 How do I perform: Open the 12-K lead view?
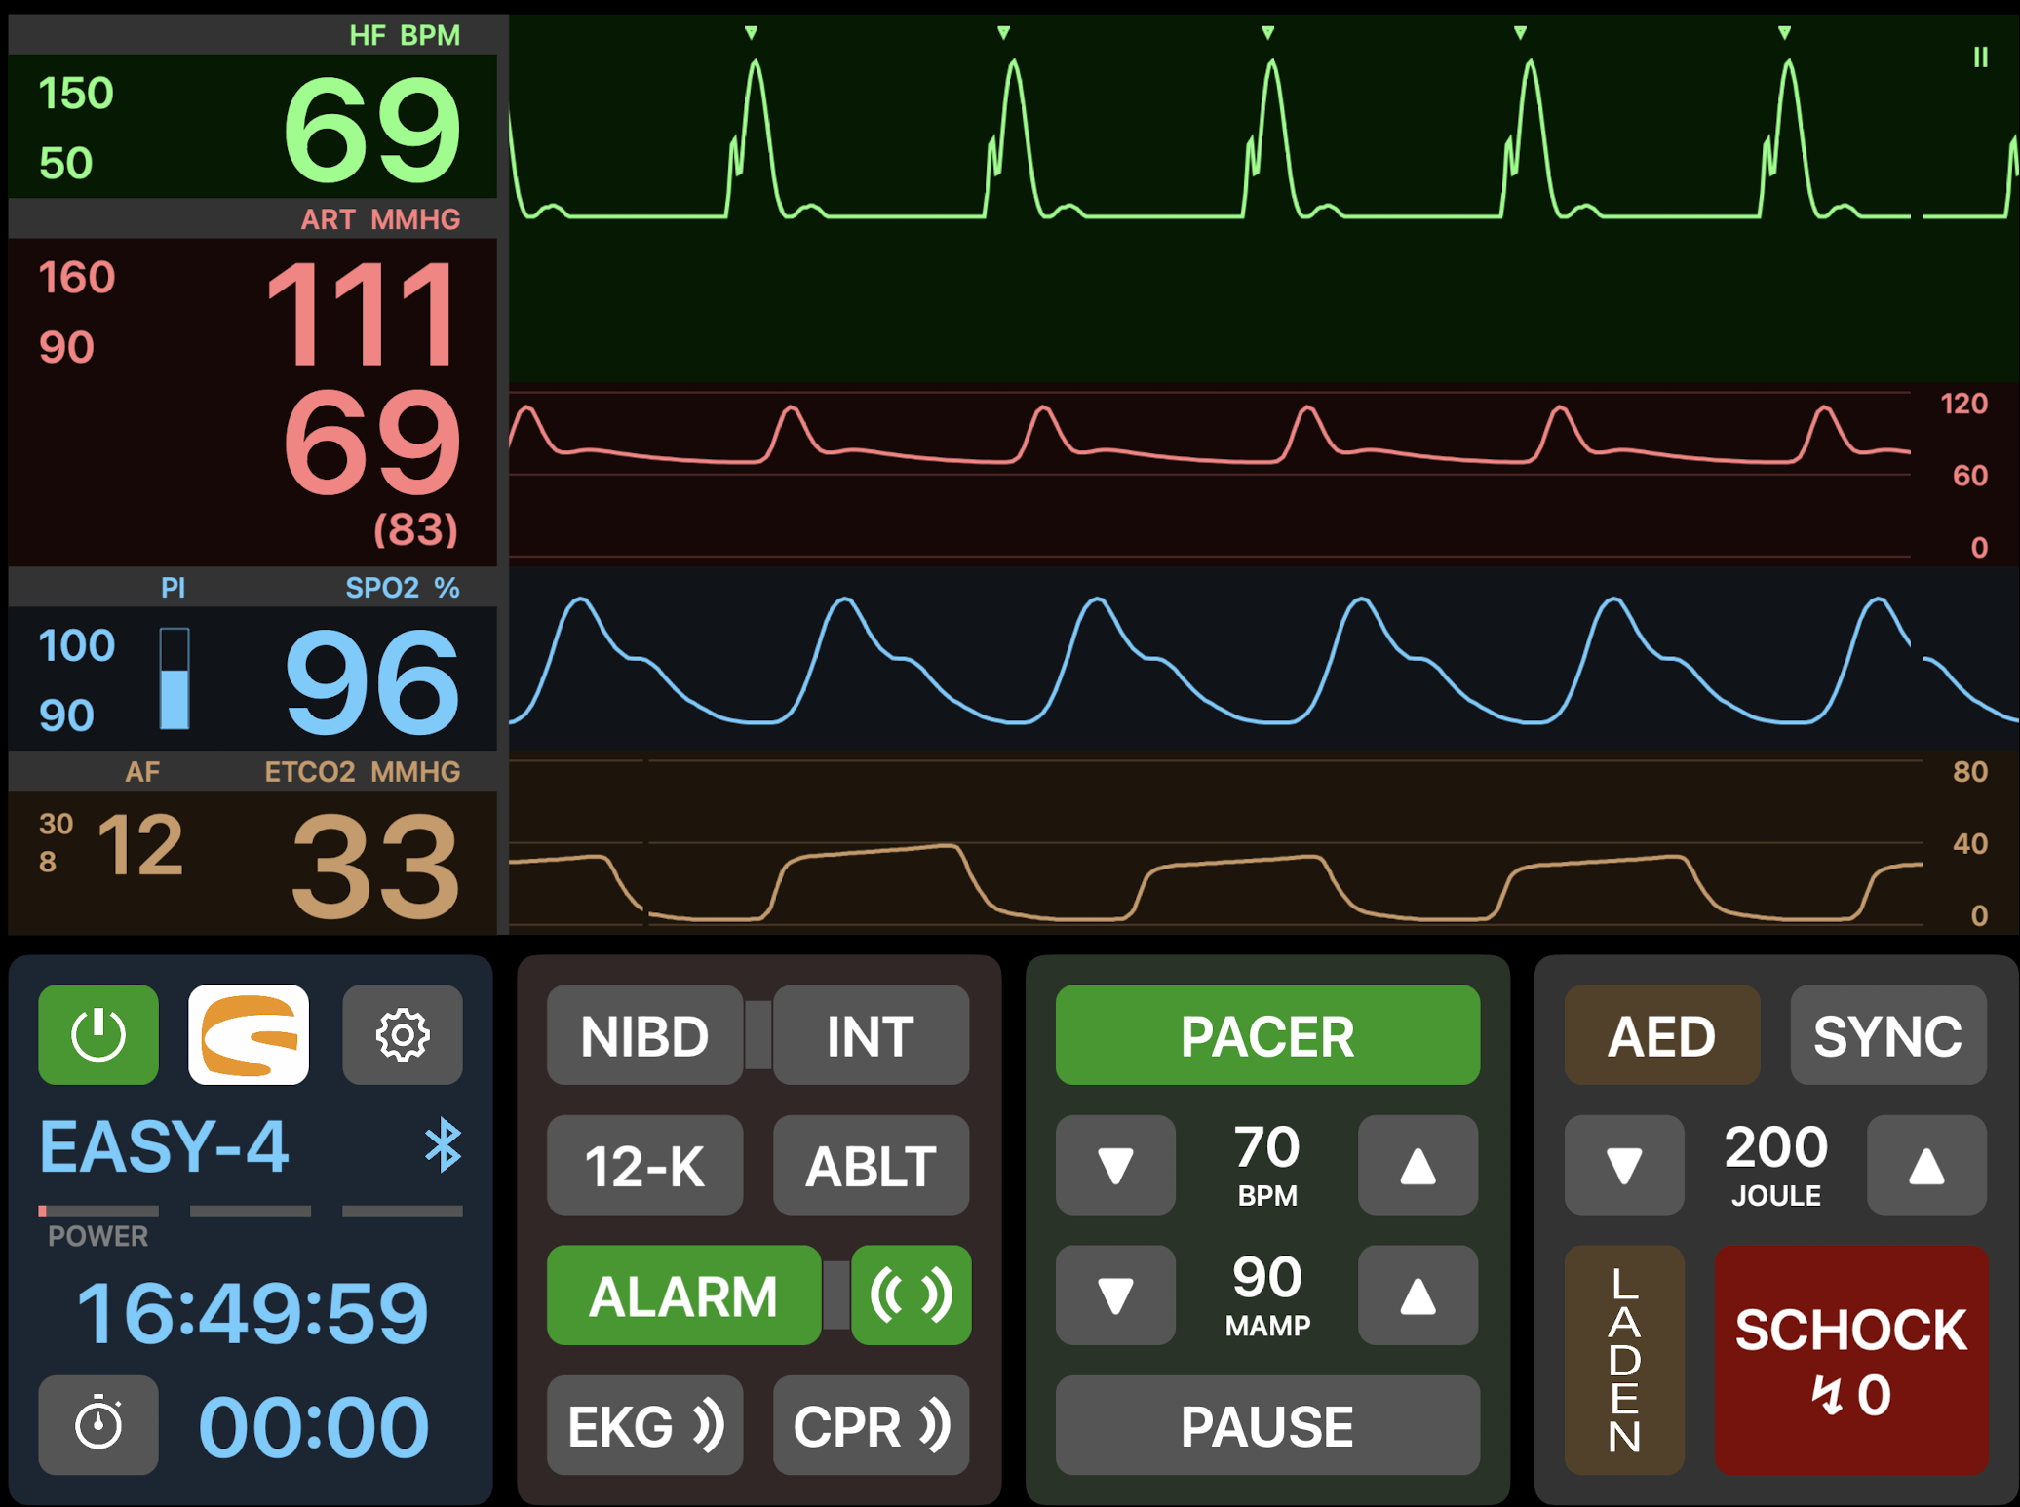point(644,1165)
